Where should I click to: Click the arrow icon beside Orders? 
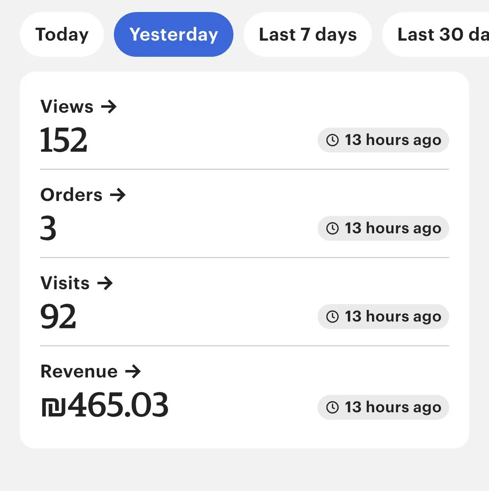click(118, 195)
